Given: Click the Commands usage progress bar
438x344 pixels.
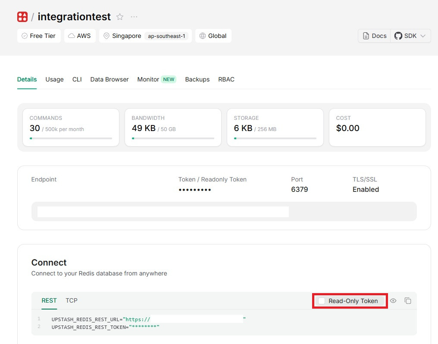Looking at the screenshot, I should point(71,138).
